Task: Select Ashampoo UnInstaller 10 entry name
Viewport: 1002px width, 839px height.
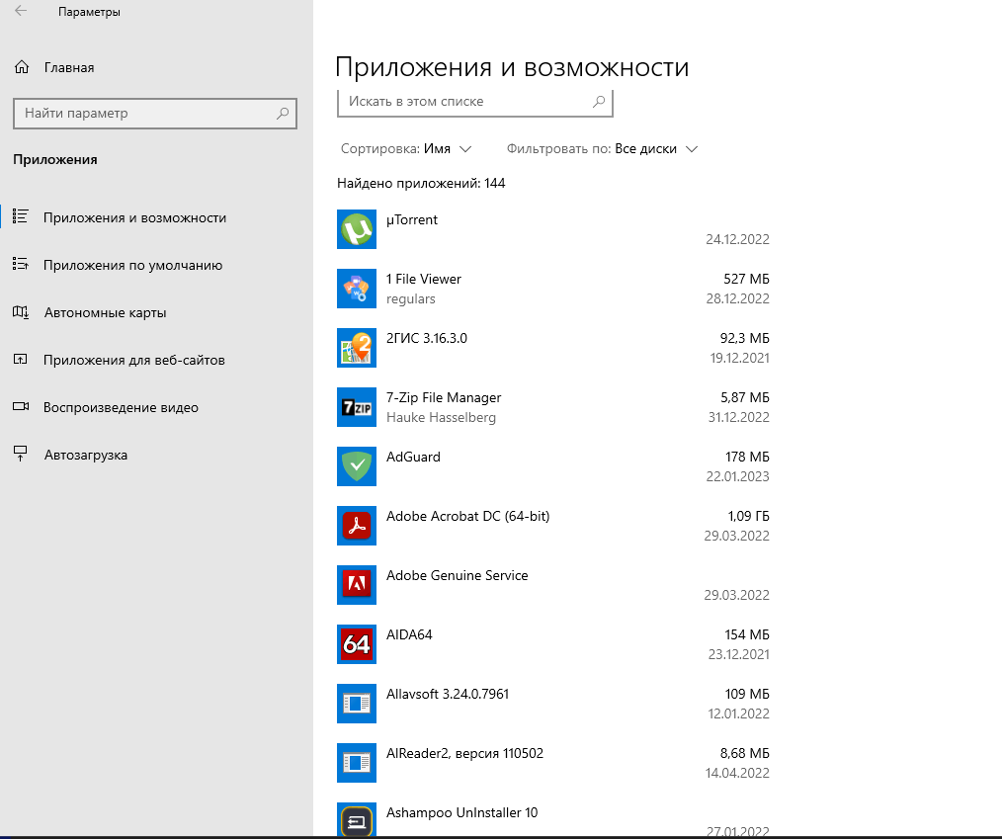Action: coord(462,812)
